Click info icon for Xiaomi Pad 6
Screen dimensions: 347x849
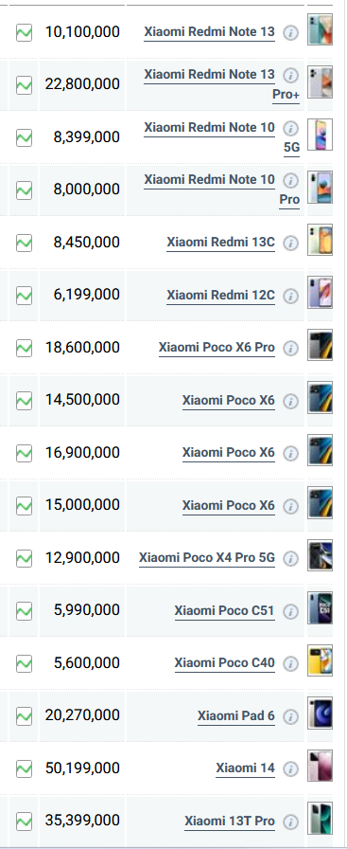[x=291, y=717]
